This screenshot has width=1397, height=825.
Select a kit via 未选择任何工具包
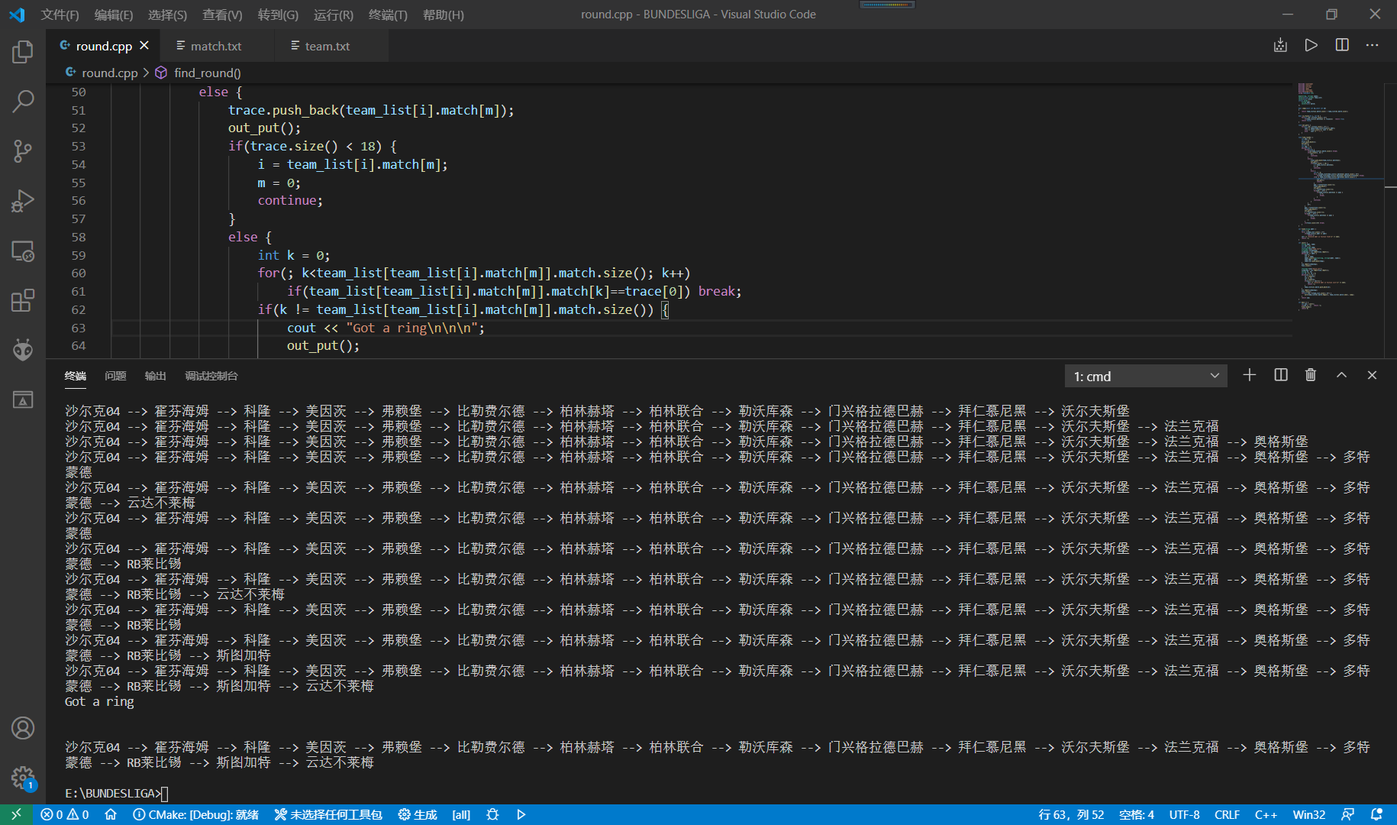tap(328, 814)
